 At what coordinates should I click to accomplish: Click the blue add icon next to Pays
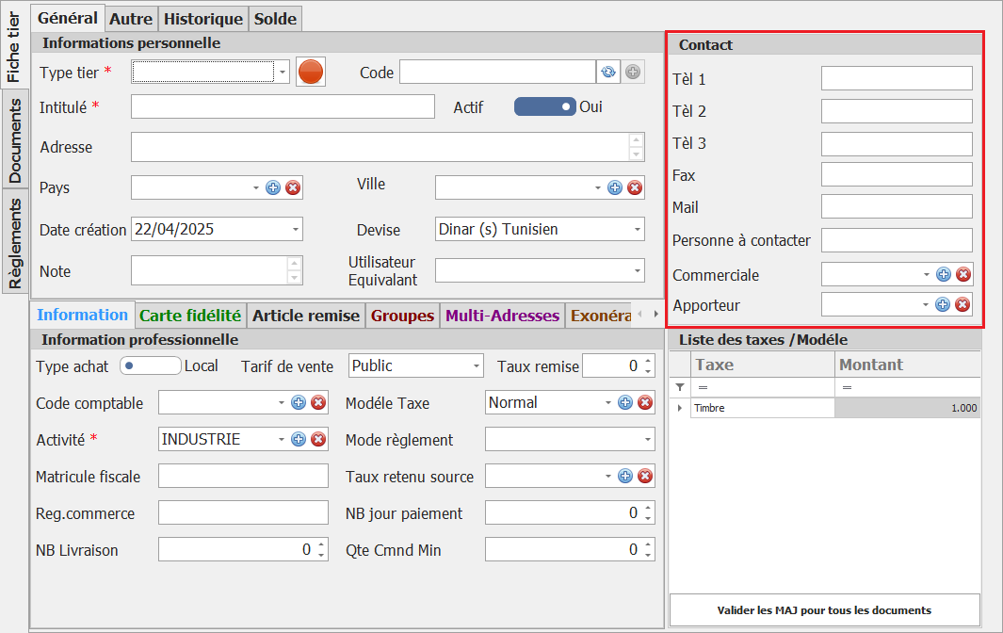[x=273, y=187]
